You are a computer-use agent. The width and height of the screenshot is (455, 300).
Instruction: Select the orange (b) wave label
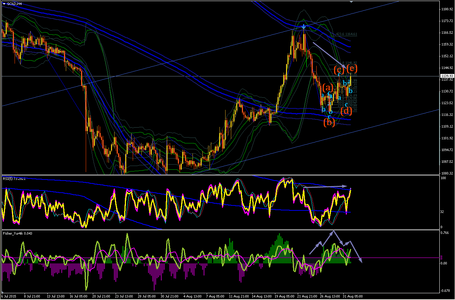[x=329, y=122]
